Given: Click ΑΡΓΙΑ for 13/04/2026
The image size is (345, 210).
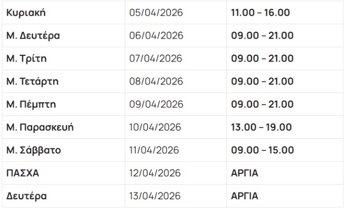Looking at the screenshot, I should pos(245,196).
